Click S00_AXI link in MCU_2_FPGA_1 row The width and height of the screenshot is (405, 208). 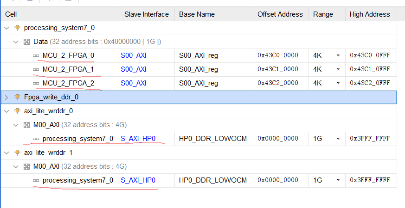[134, 69]
